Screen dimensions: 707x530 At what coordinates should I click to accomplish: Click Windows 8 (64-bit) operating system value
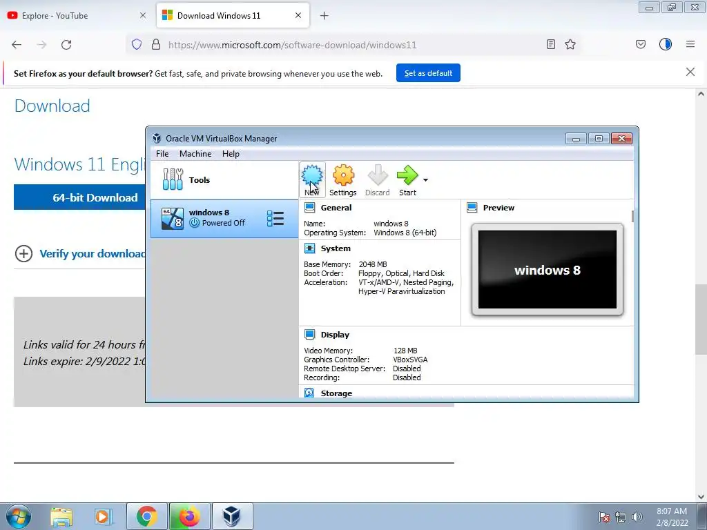[405, 233]
